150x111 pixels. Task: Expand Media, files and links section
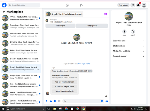click(129, 51)
